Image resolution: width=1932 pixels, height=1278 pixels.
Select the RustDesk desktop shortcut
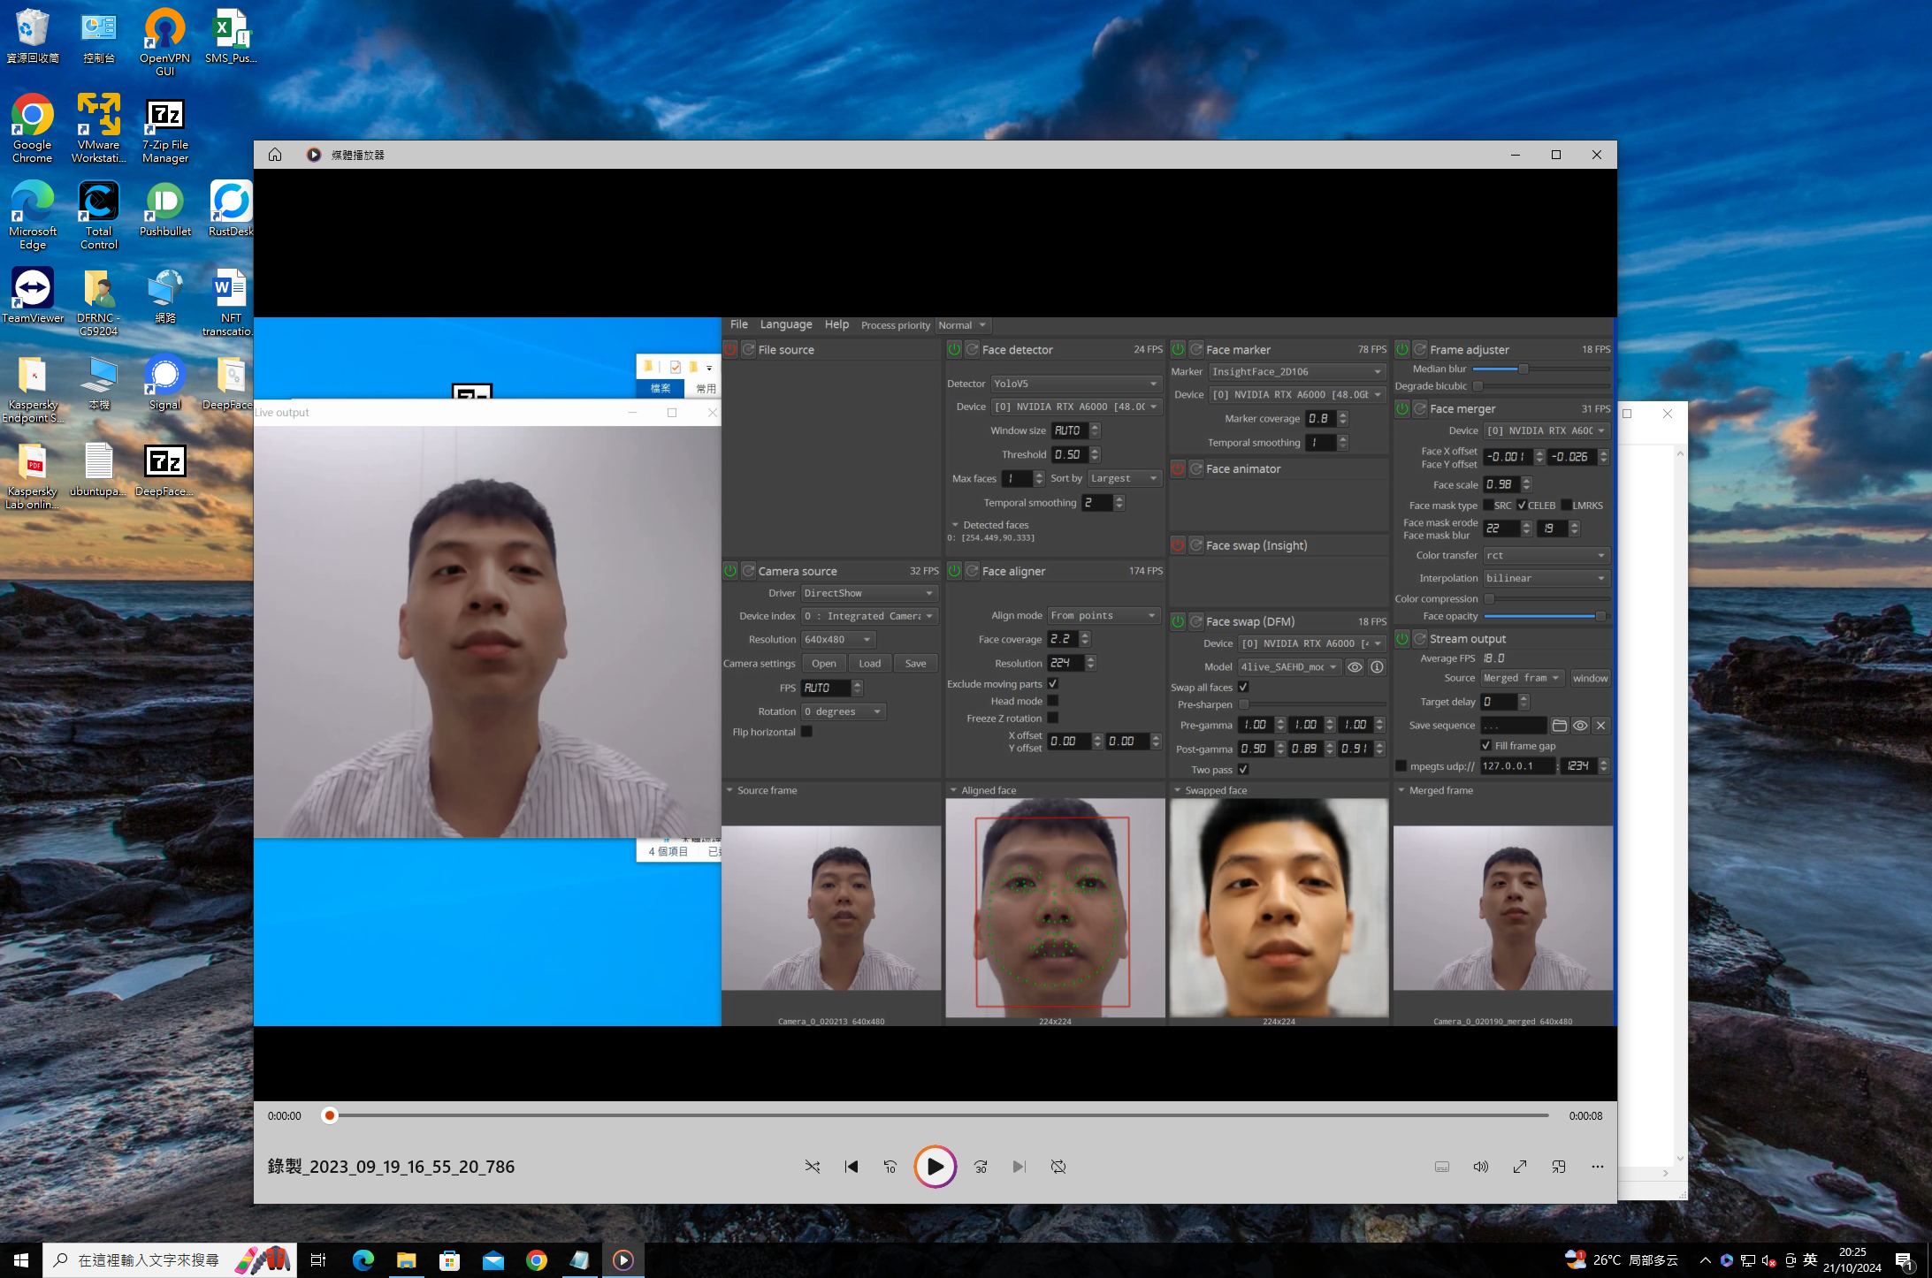tap(231, 210)
